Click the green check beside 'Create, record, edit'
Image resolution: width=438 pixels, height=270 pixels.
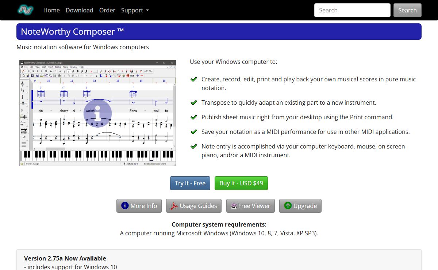point(194,79)
